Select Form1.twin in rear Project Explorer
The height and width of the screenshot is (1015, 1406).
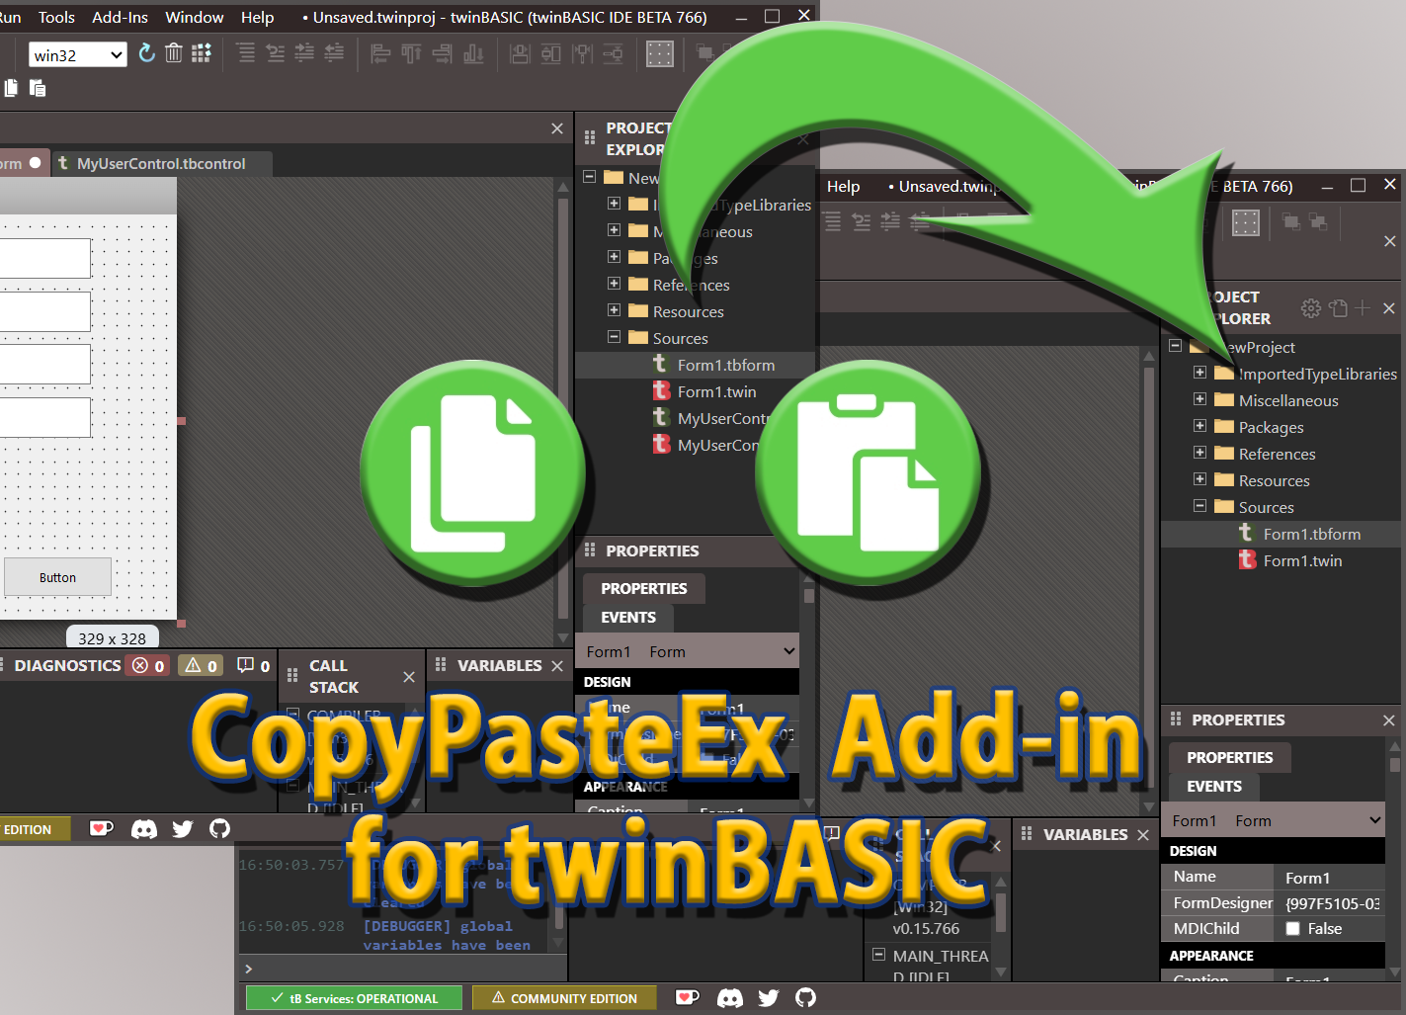tap(716, 391)
